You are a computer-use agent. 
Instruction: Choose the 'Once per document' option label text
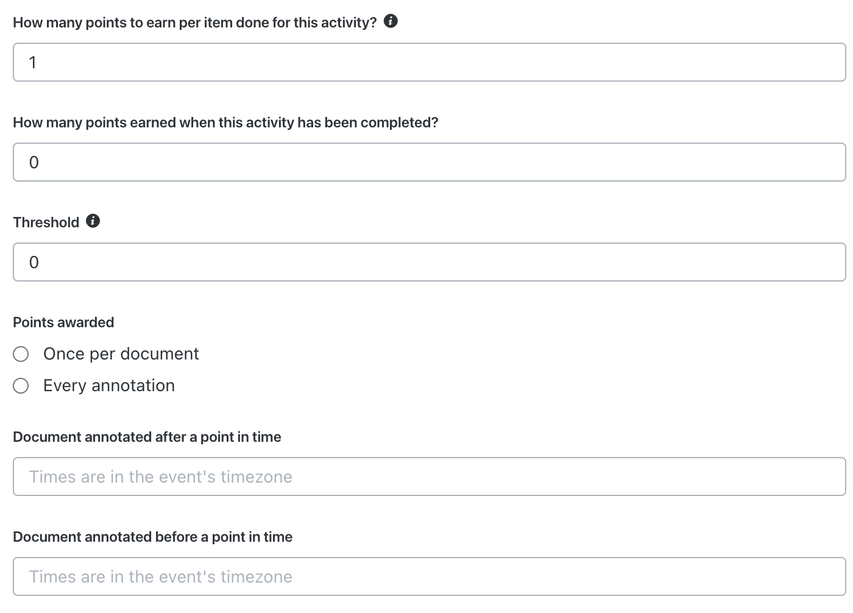tap(121, 354)
